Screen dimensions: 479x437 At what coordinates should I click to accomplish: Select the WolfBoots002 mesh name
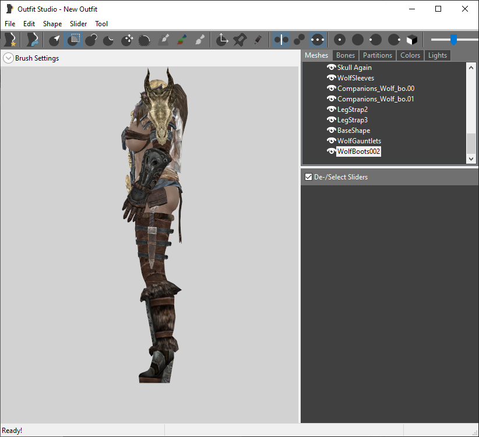coord(358,151)
